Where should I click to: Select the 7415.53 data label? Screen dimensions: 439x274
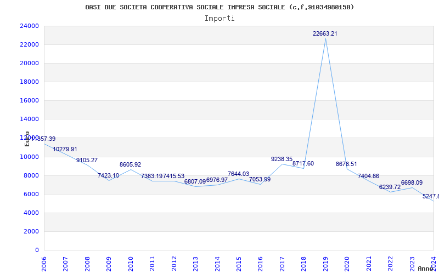coord(173,176)
